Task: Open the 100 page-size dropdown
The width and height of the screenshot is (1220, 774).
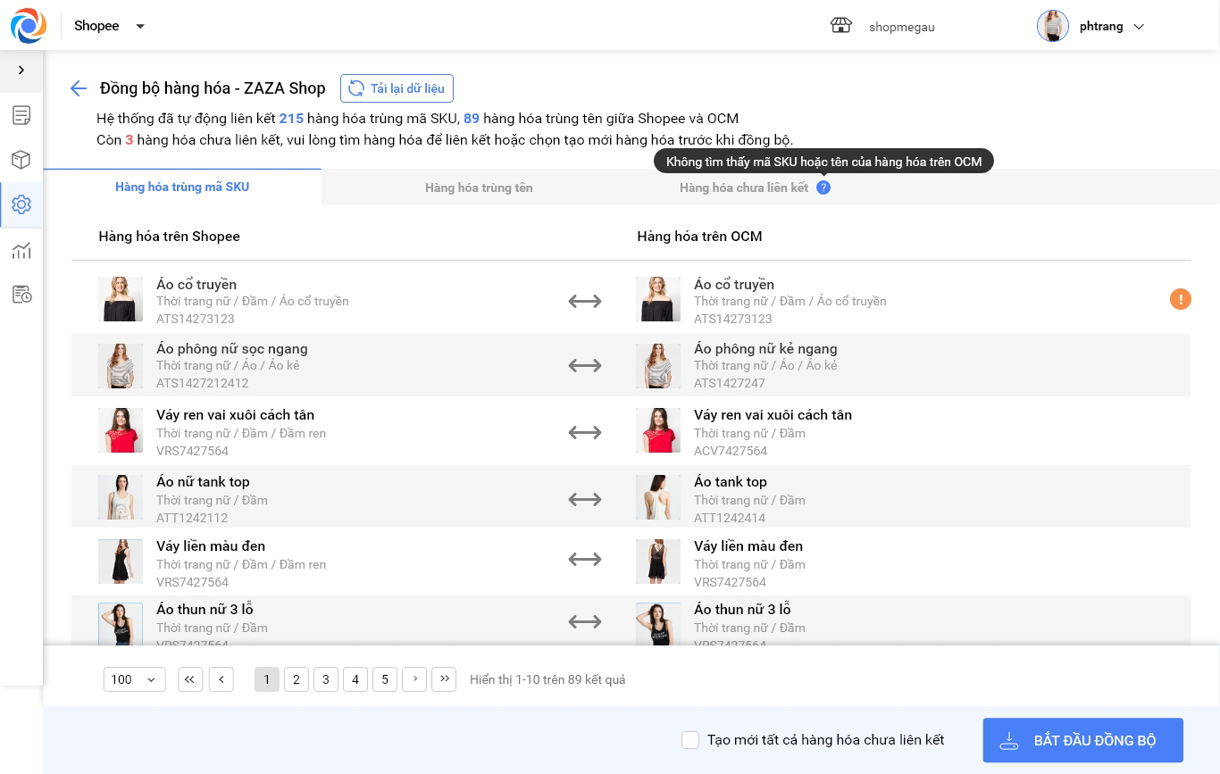Action: (x=134, y=679)
